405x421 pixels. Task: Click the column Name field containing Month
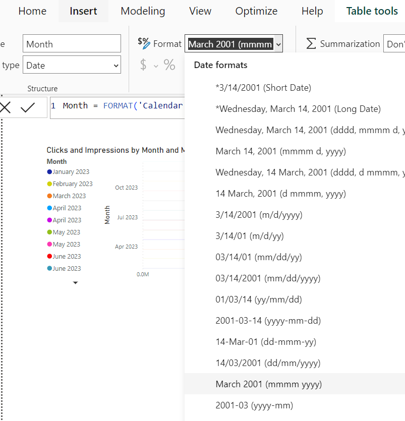tap(72, 43)
